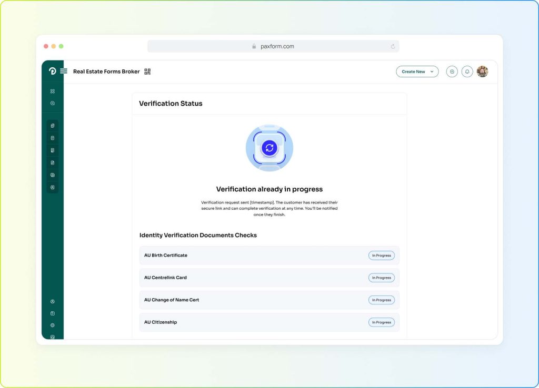Open the settings gear icon in the lower sidebar
This screenshot has height=388, width=539.
[x=52, y=325]
